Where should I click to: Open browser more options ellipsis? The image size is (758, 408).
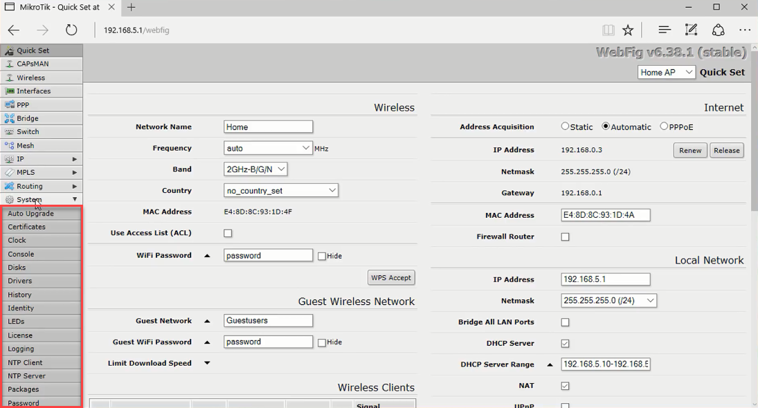click(x=745, y=30)
